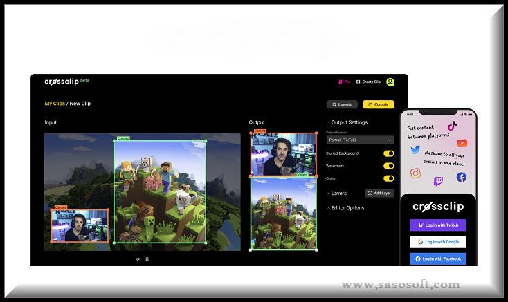
Task: Collapse the Output Settings section
Action: [347, 122]
